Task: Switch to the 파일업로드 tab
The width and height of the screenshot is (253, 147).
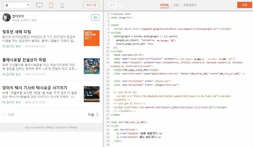Action: pyautogui.click(x=190, y=5)
